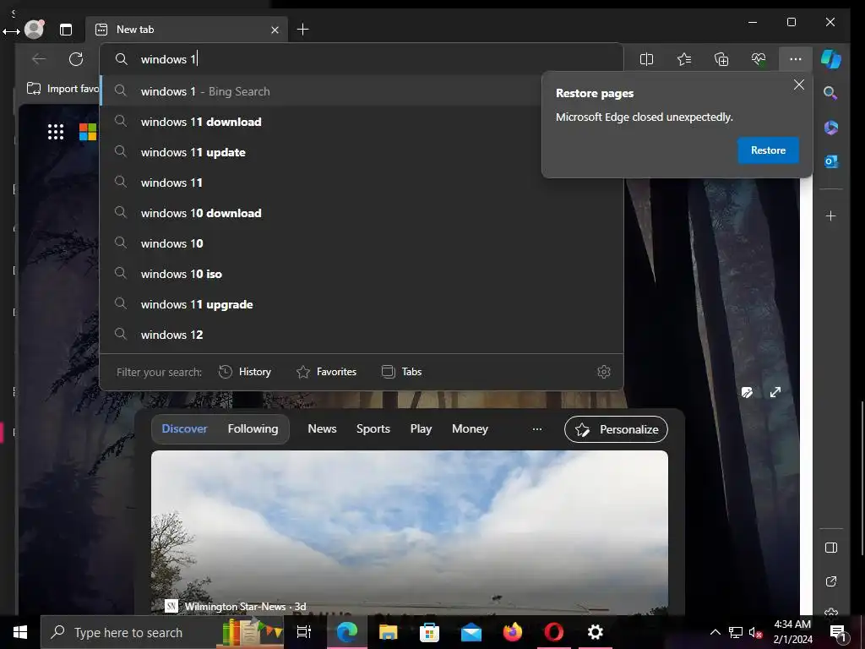Click the Restore button
Viewport: 865px width, 649px height.
coord(768,150)
